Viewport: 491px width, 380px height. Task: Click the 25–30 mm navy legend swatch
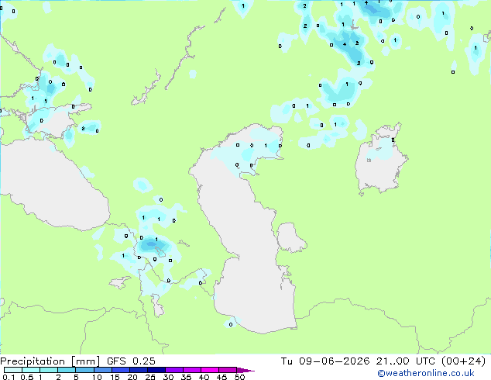[x=156, y=370]
